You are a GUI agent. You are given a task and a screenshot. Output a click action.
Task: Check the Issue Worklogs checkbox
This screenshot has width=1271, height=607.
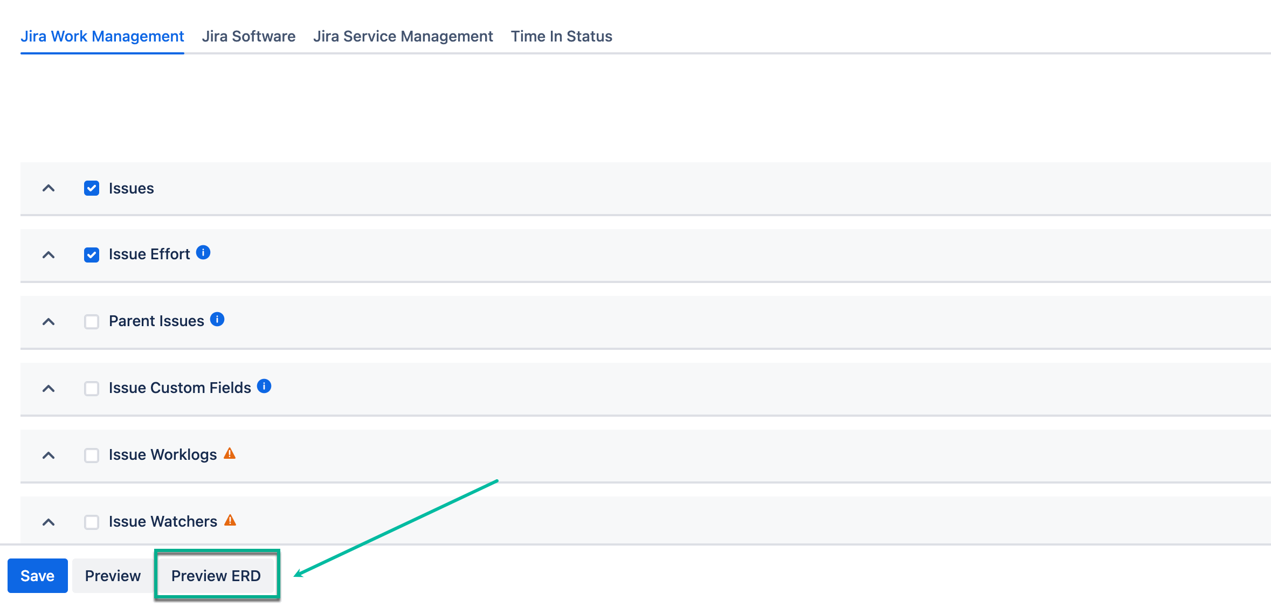(x=92, y=456)
